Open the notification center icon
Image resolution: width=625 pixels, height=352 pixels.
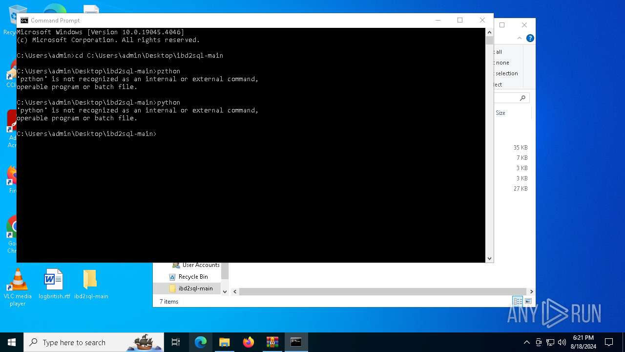[609, 342]
